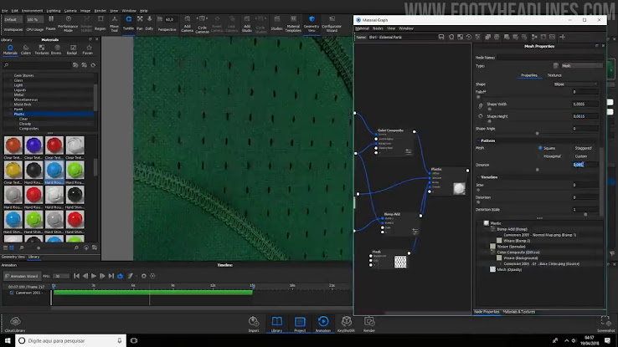Select Color Composite (Diffuse) in node tree
Viewport: 618px width, 347px height.
coord(518,253)
